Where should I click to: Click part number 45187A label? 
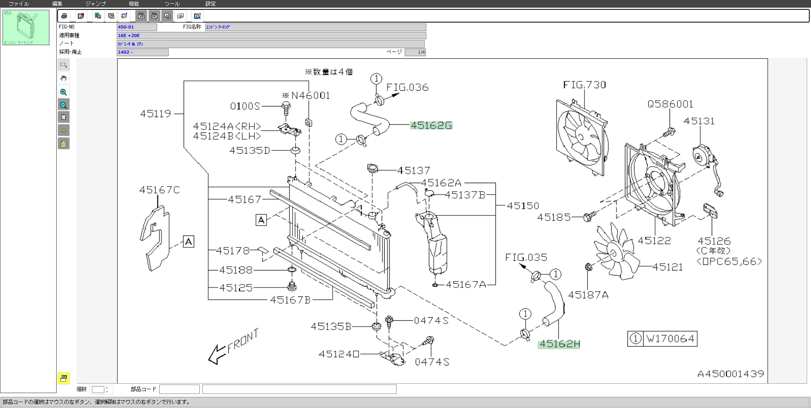(588, 295)
